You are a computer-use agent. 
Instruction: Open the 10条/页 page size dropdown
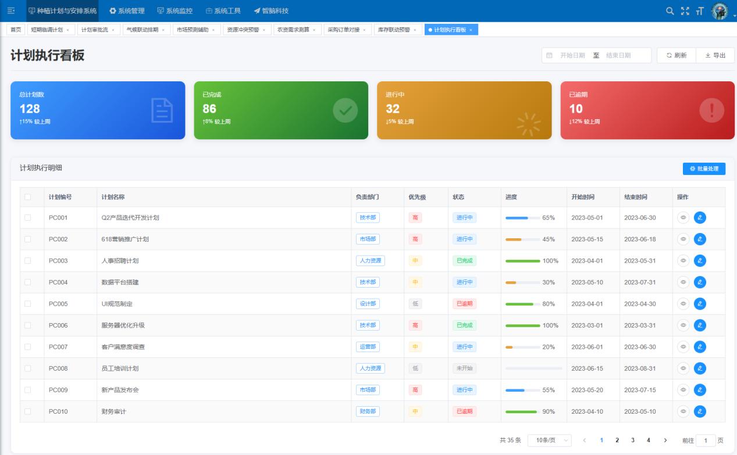coord(549,440)
